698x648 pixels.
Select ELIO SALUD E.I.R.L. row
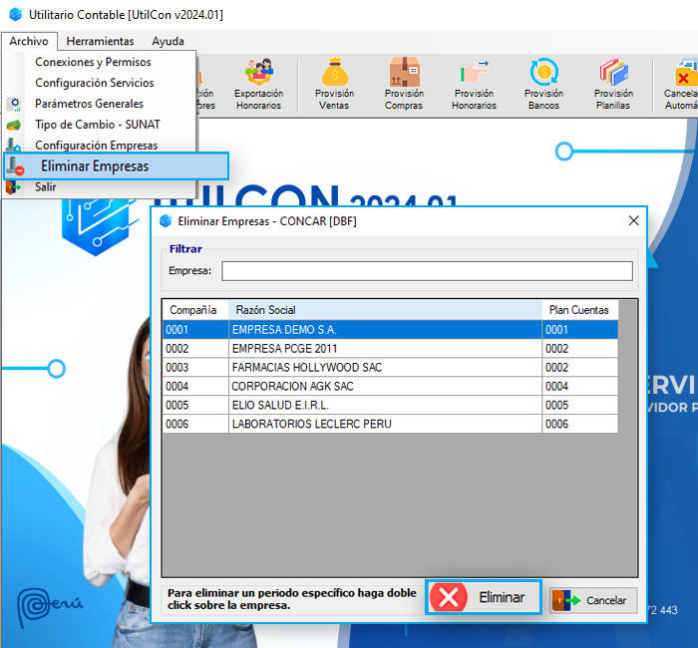click(391, 405)
